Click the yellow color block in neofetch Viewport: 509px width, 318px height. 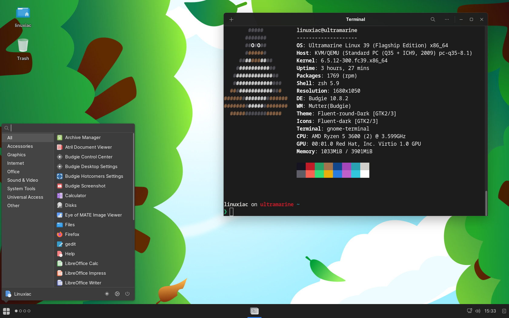(328, 174)
